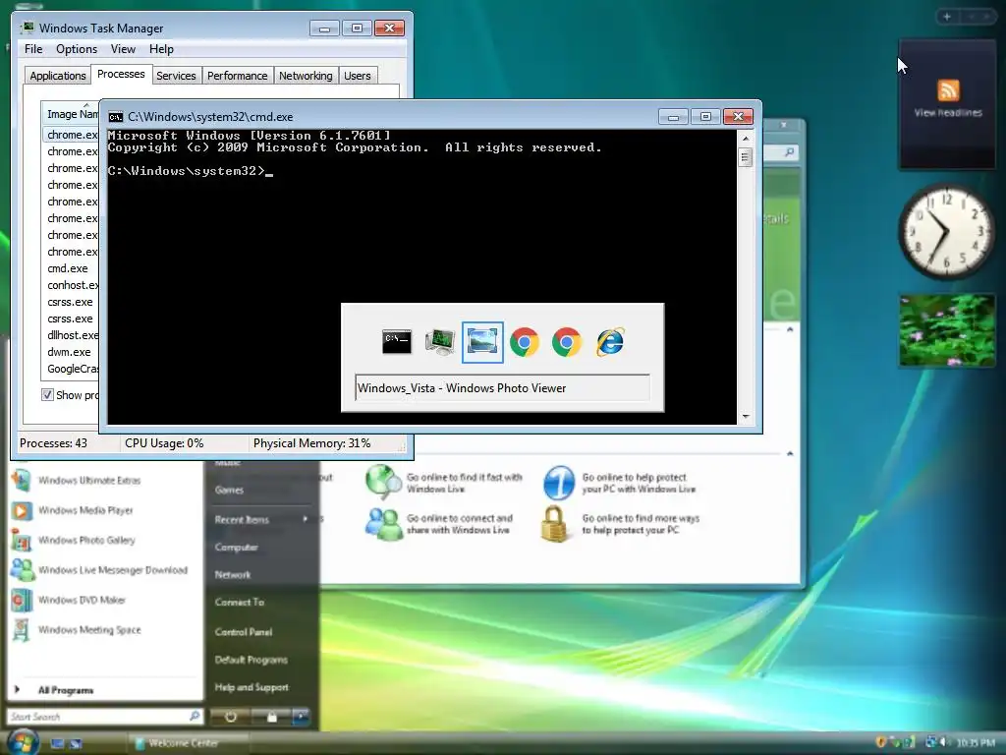The image size is (1006, 755).
Task: Switch to the Applications tab
Action: click(x=58, y=76)
